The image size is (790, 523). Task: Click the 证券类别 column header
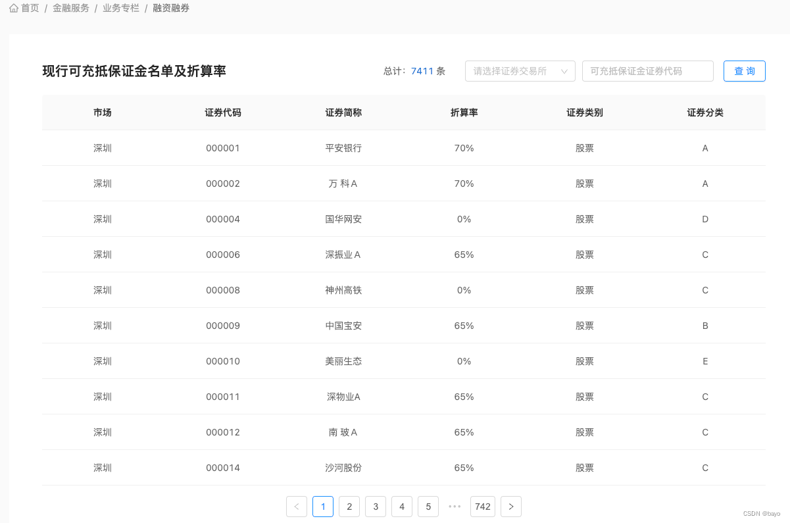[x=585, y=112]
